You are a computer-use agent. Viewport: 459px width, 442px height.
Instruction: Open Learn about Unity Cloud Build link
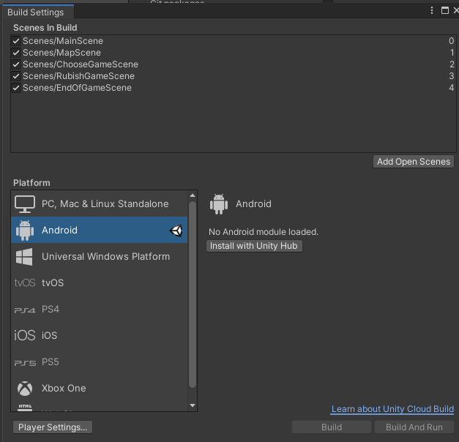pos(392,409)
